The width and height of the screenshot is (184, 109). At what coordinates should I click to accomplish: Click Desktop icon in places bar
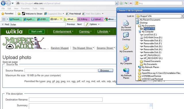pyautogui.click(x=126, y=36)
